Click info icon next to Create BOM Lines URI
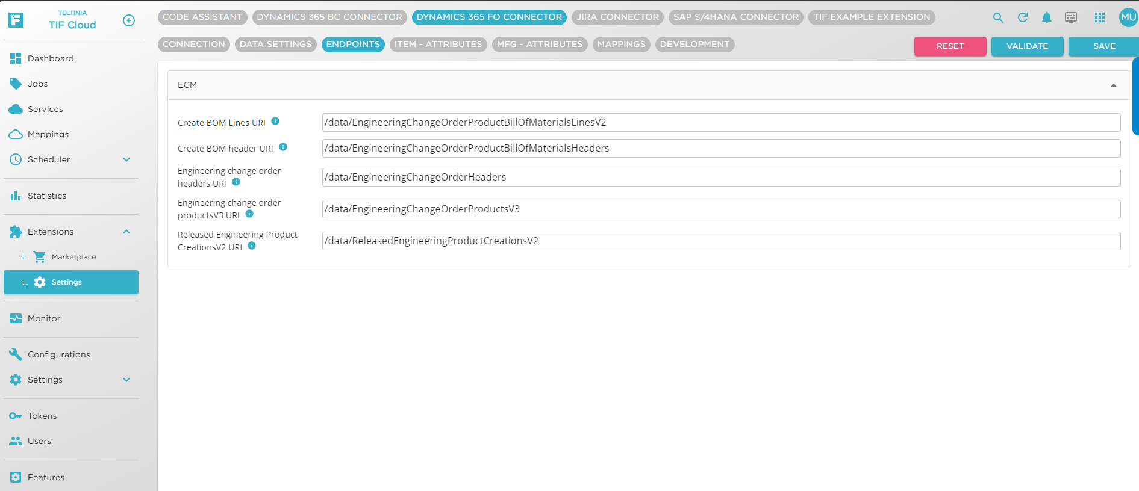This screenshot has height=491, width=1139. (x=275, y=121)
